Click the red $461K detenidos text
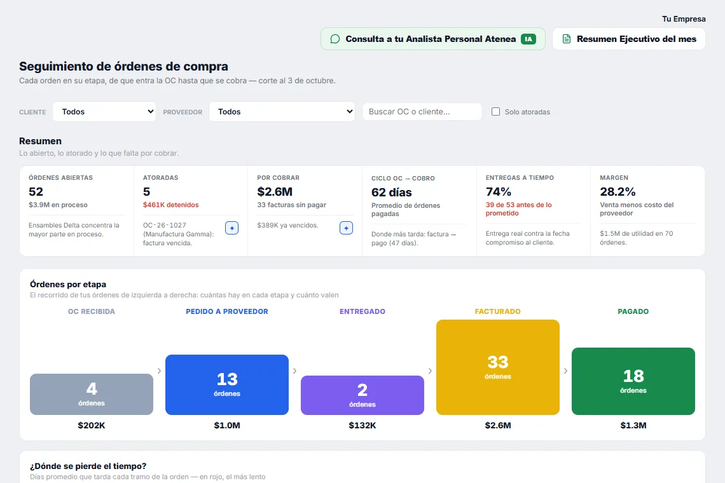The width and height of the screenshot is (725, 483). (x=170, y=205)
